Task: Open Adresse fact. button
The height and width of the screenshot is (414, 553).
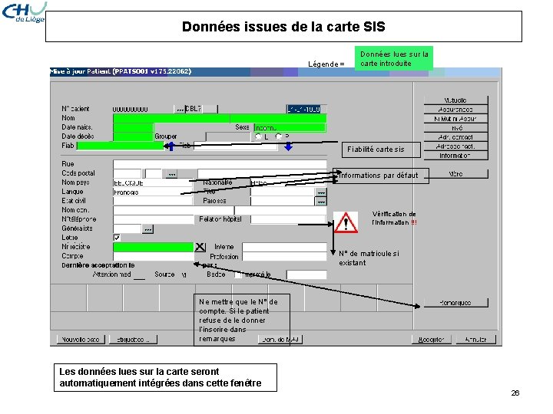Action: click(x=455, y=146)
